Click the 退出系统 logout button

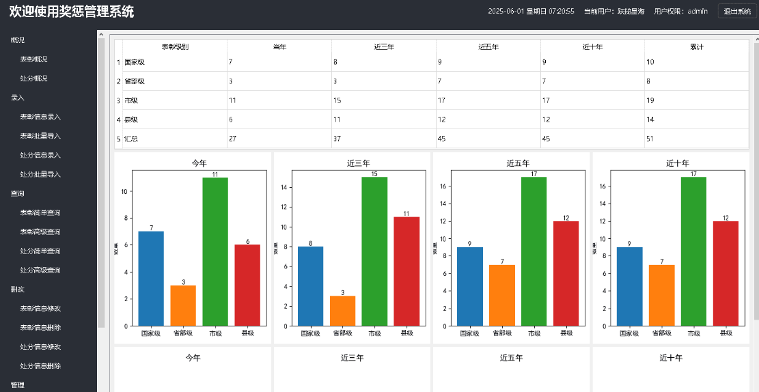(x=736, y=11)
